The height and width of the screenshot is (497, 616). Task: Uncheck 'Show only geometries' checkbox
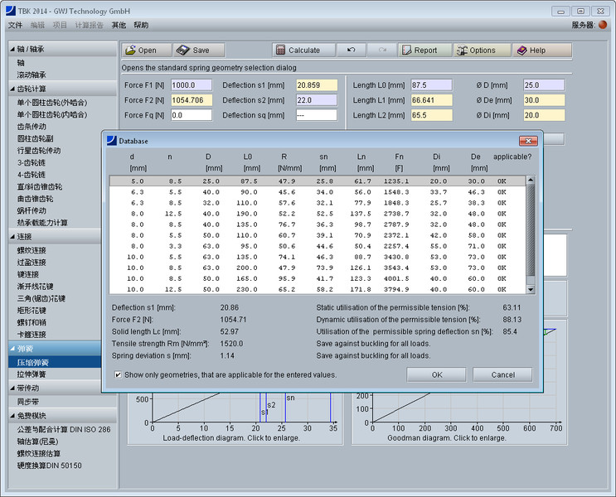pos(119,375)
